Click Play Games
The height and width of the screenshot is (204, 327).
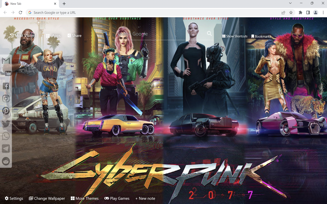(117, 198)
